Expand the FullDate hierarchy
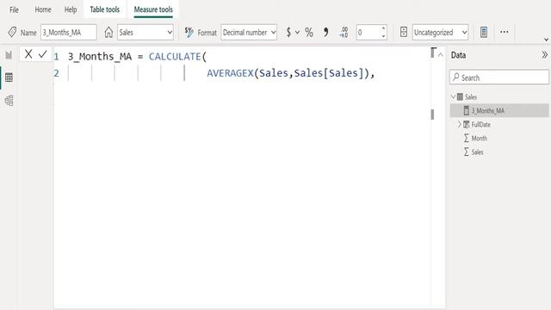This screenshot has height=310, width=551. pos(459,124)
